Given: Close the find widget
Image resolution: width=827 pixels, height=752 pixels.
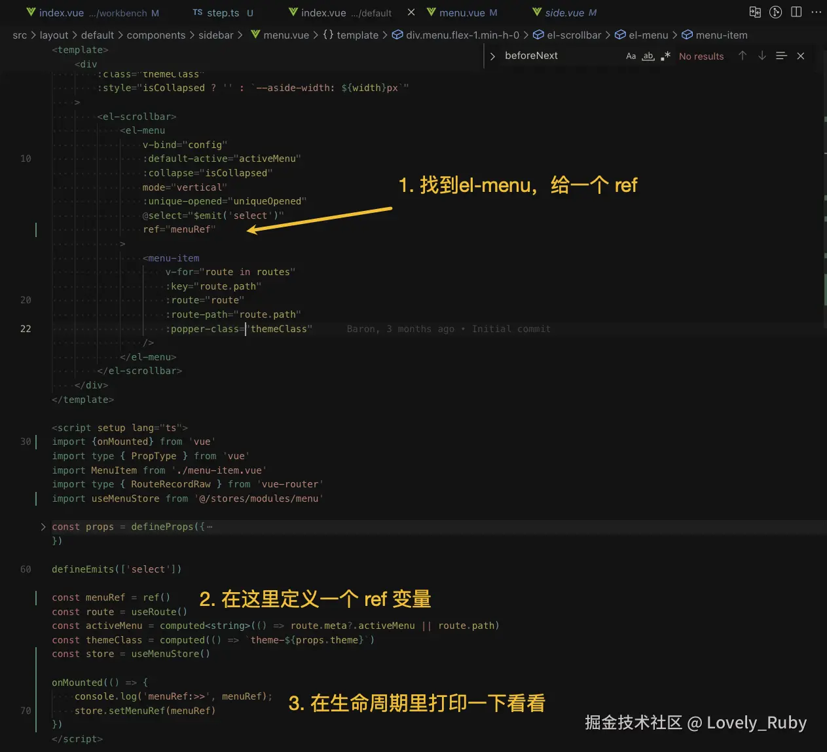Looking at the screenshot, I should (x=800, y=56).
